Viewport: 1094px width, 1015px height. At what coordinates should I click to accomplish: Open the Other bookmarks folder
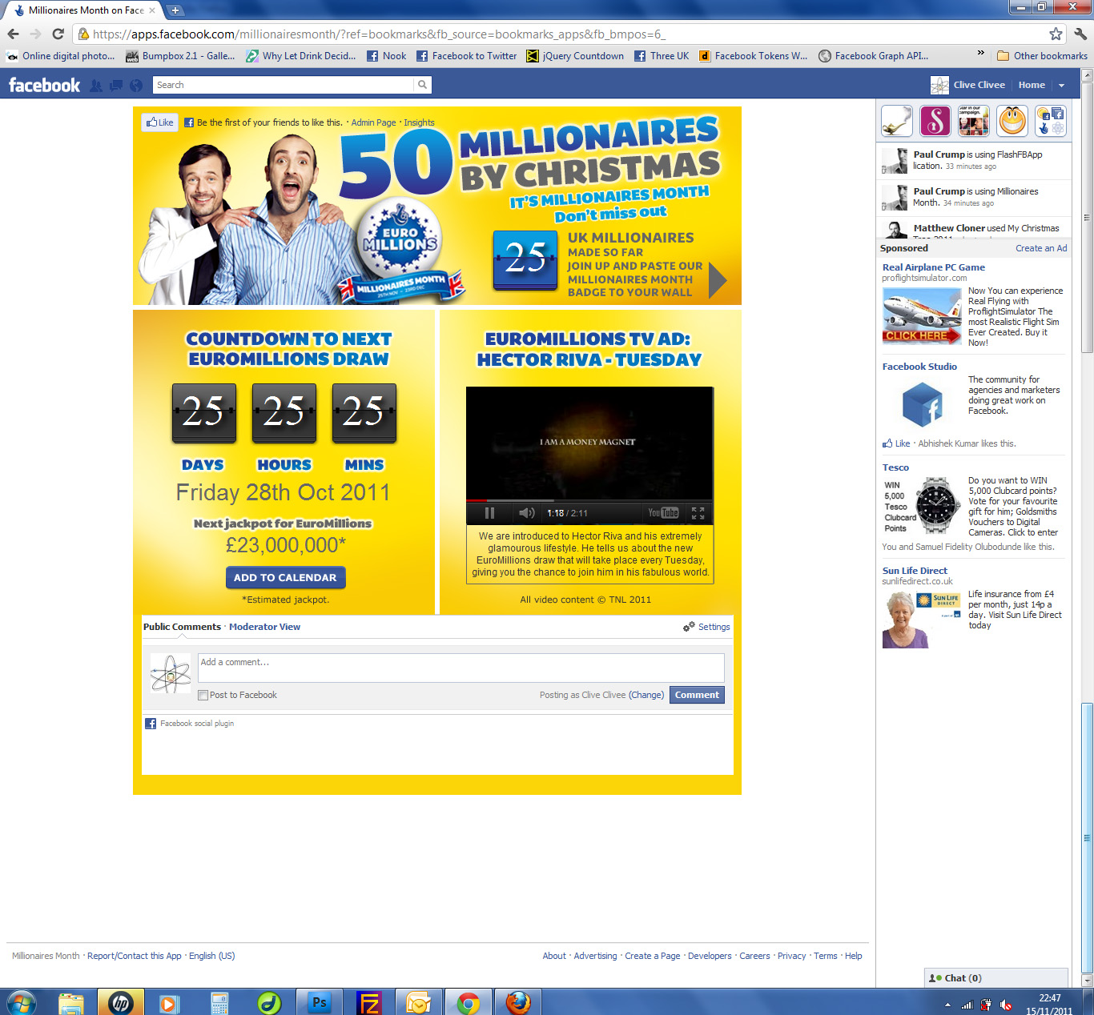1042,56
